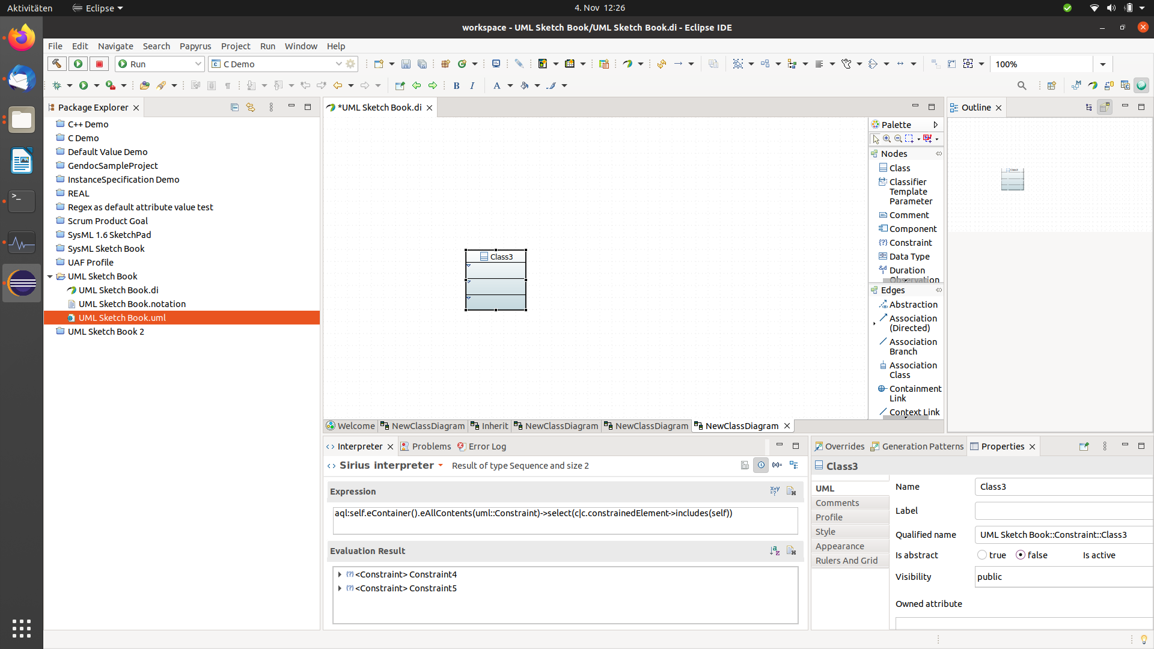
Task: Click the Constraint node tool in Palette
Action: (908, 242)
